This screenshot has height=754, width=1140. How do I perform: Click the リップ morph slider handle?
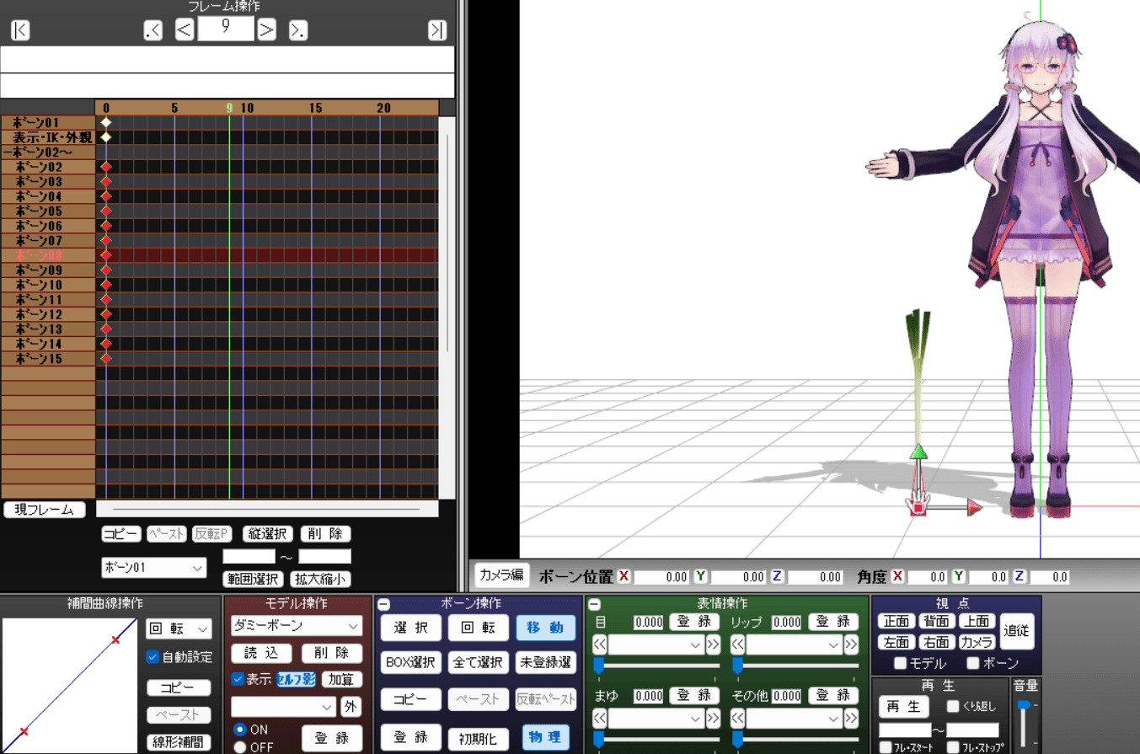pos(737,666)
